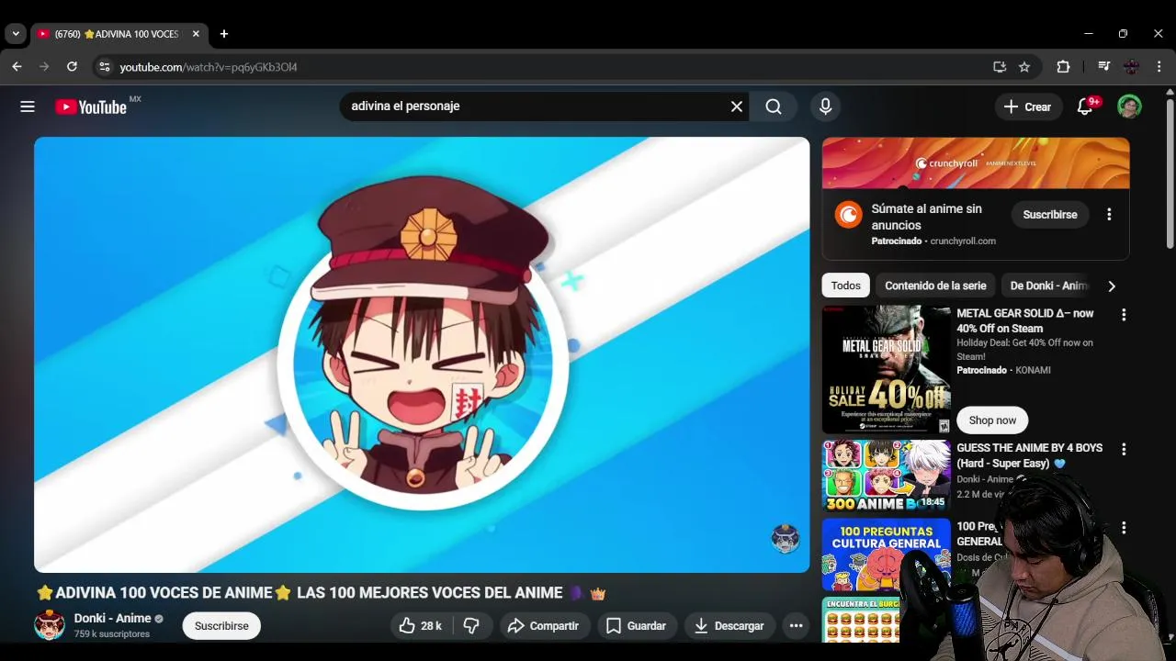Download video with Descargar button
Viewport: 1176px width, 661px height.
tap(729, 626)
